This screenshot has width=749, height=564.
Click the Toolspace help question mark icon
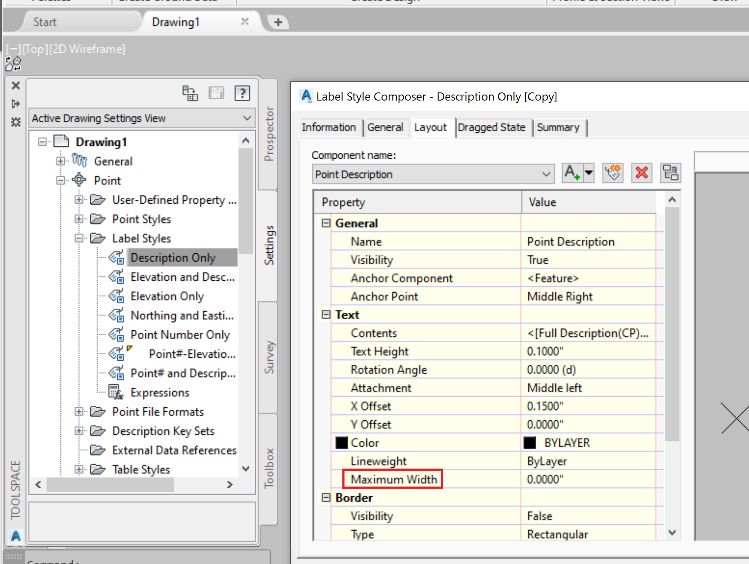pyautogui.click(x=243, y=93)
